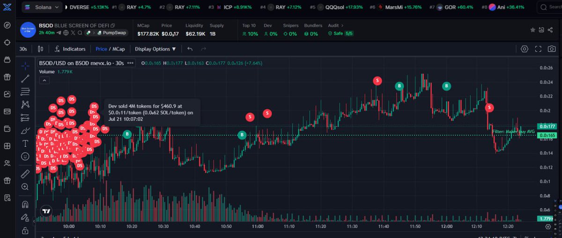This screenshot has height=238, width=562.
Task: Toggle the magnet mode tool
Action: click(25, 204)
